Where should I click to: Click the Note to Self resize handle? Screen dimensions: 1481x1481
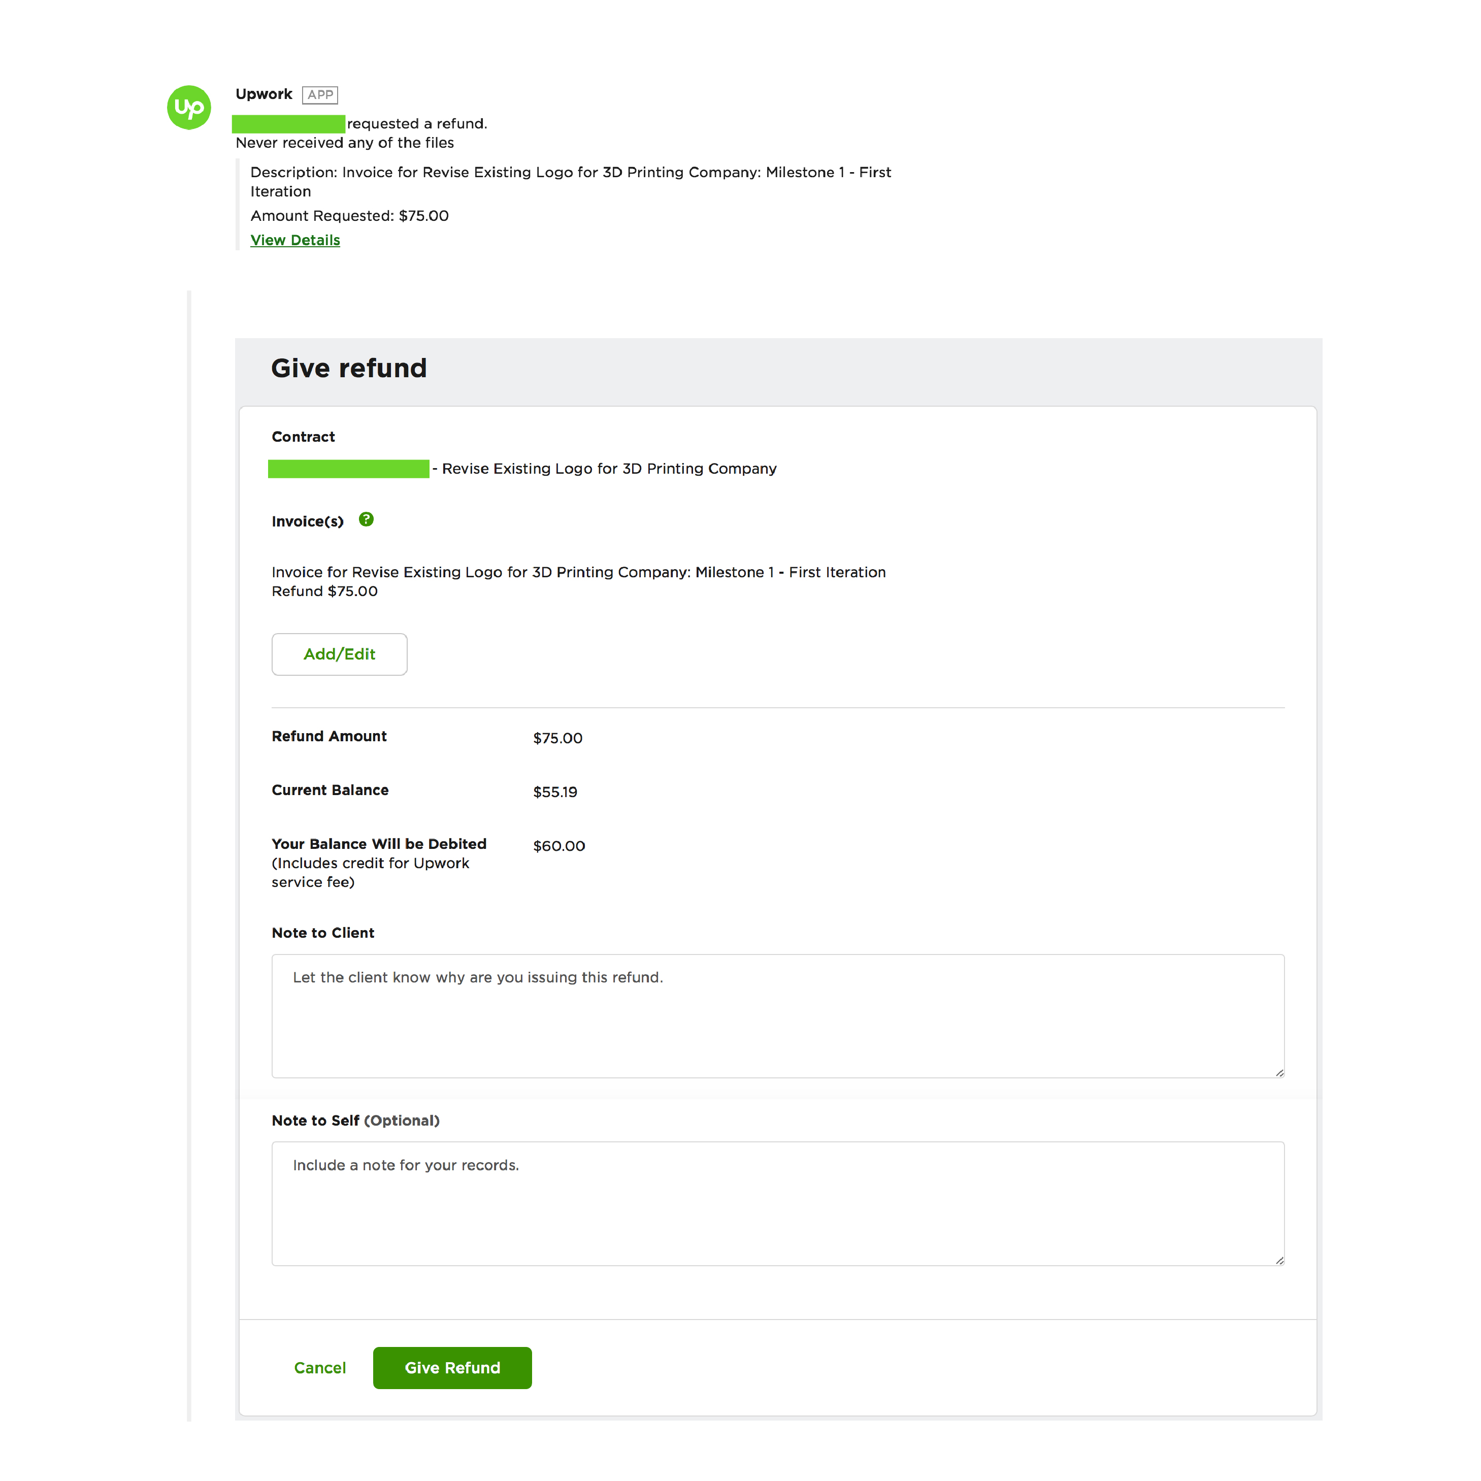coord(1278,1260)
